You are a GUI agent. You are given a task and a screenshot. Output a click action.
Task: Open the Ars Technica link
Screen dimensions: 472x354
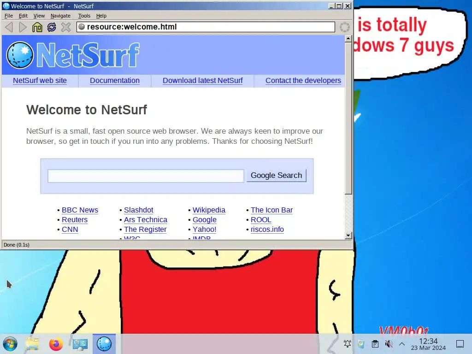click(146, 219)
